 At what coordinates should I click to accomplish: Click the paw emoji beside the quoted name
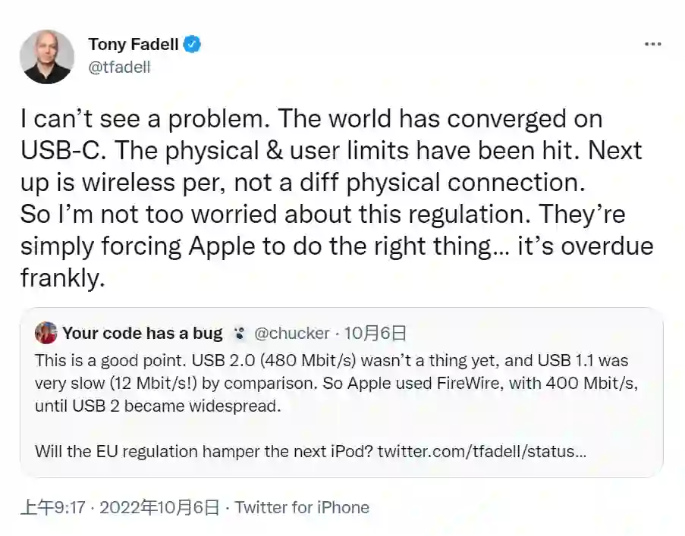click(240, 333)
